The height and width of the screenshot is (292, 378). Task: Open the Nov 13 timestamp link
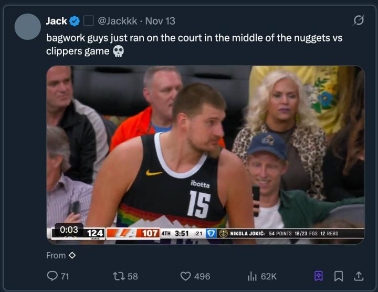click(x=160, y=21)
